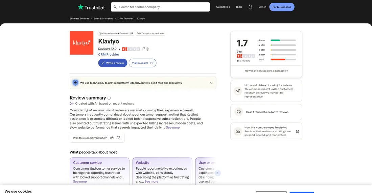Click Log in

[x=262, y=7]
